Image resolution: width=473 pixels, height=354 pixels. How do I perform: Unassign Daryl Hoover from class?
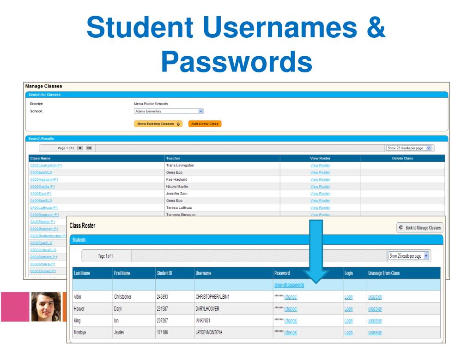click(x=375, y=309)
